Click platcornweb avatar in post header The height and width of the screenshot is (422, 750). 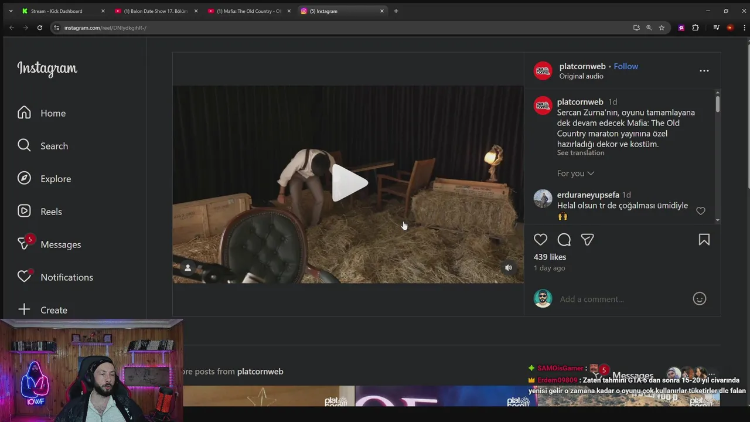[x=543, y=71]
